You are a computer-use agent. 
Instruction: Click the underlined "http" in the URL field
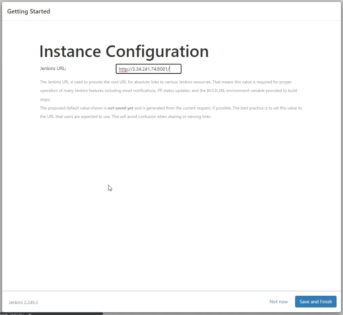pos(124,70)
